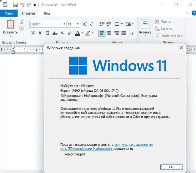Toggle Italic formatting (К)
The width and height of the screenshot is (196, 173).
pos(40,33)
